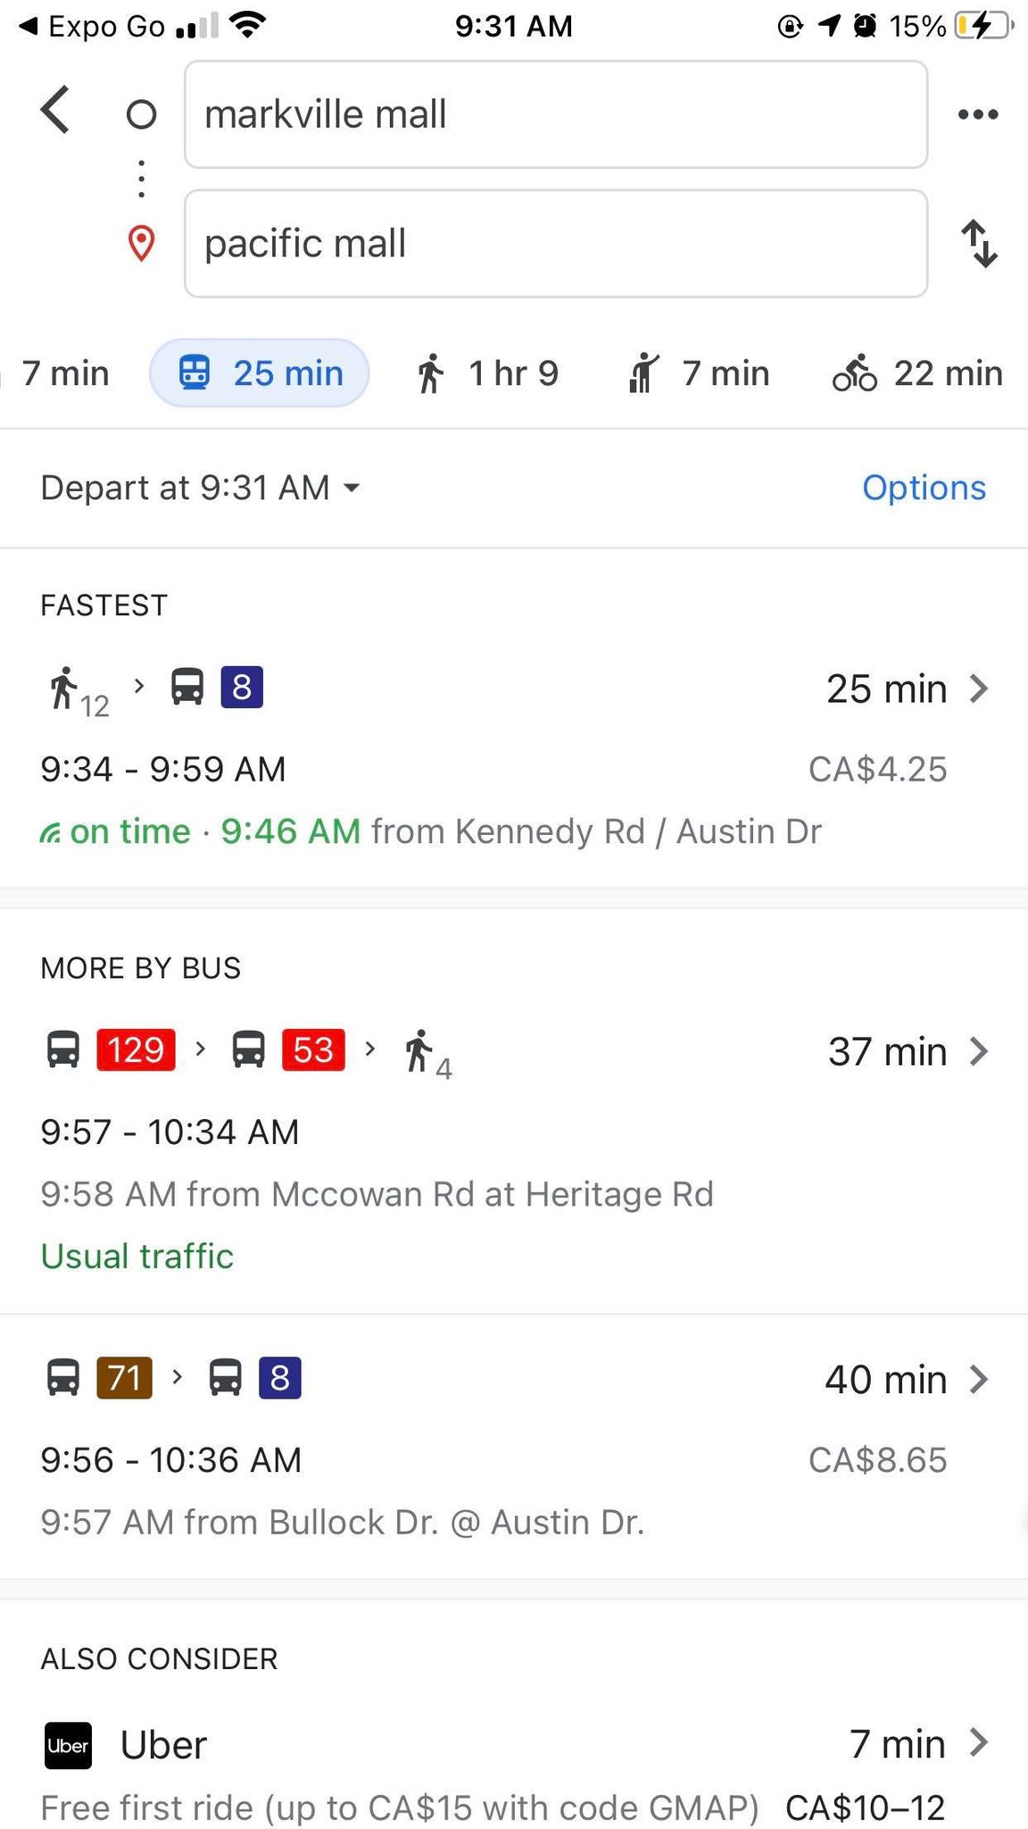
Task: Edit the pacific mall destination field
Action: (x=555, y=244)
